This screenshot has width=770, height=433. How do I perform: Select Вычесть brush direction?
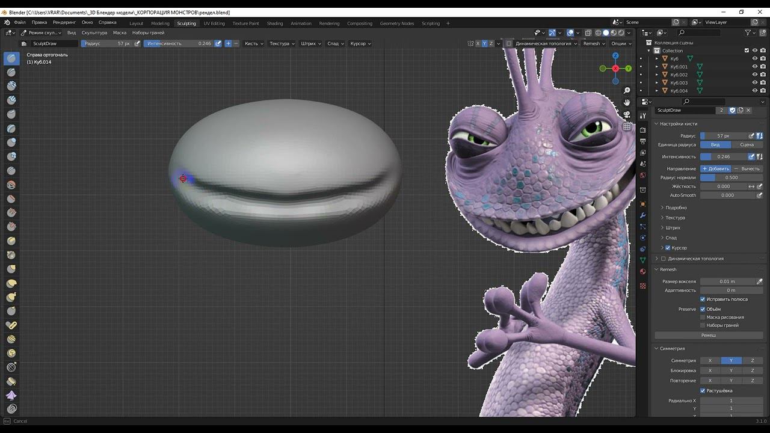(747, 168)
